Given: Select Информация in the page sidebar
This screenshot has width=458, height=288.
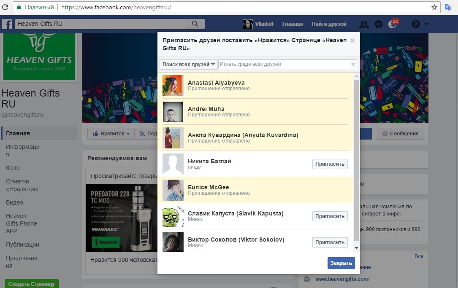Looking at the screenshot, I should pos(23,151).
